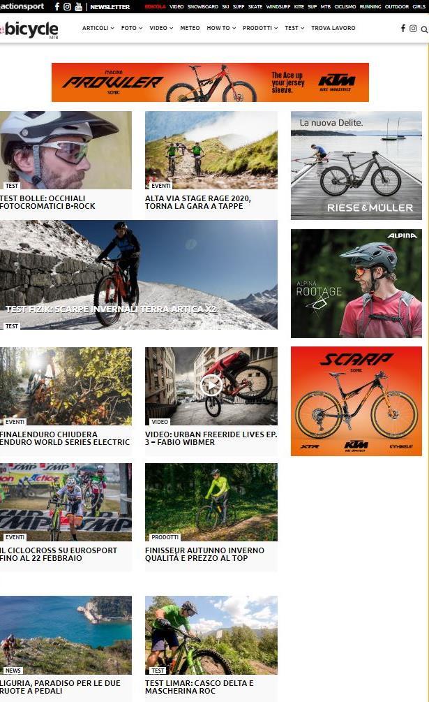Select SNOWBOARD in top category bar
Image resolution: width=429 pixels, height=702 pixels.
(203, 7)
